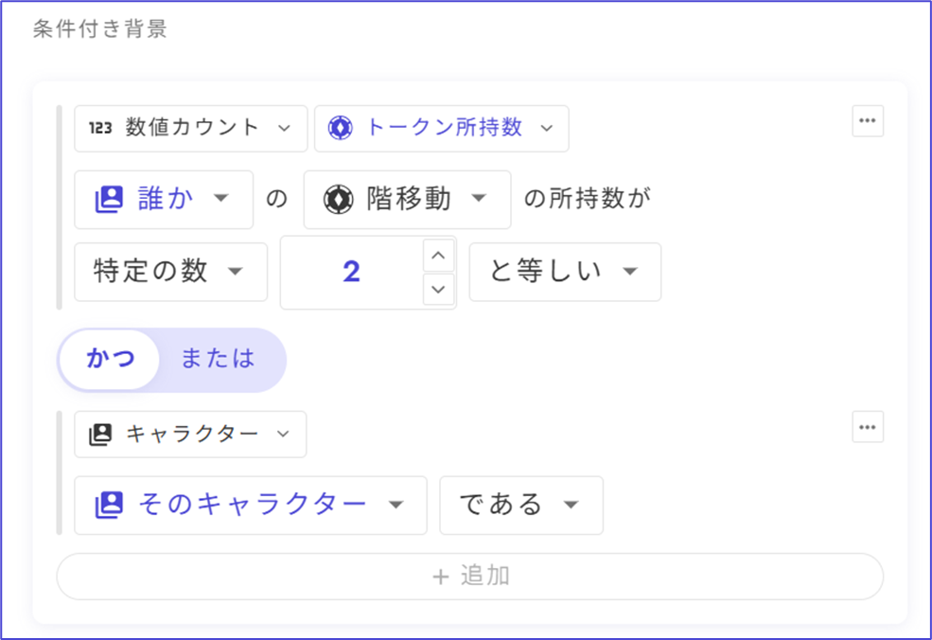Increase the number value with up arrow
Viewport: 932px width, 640px height.
point(437,255)
